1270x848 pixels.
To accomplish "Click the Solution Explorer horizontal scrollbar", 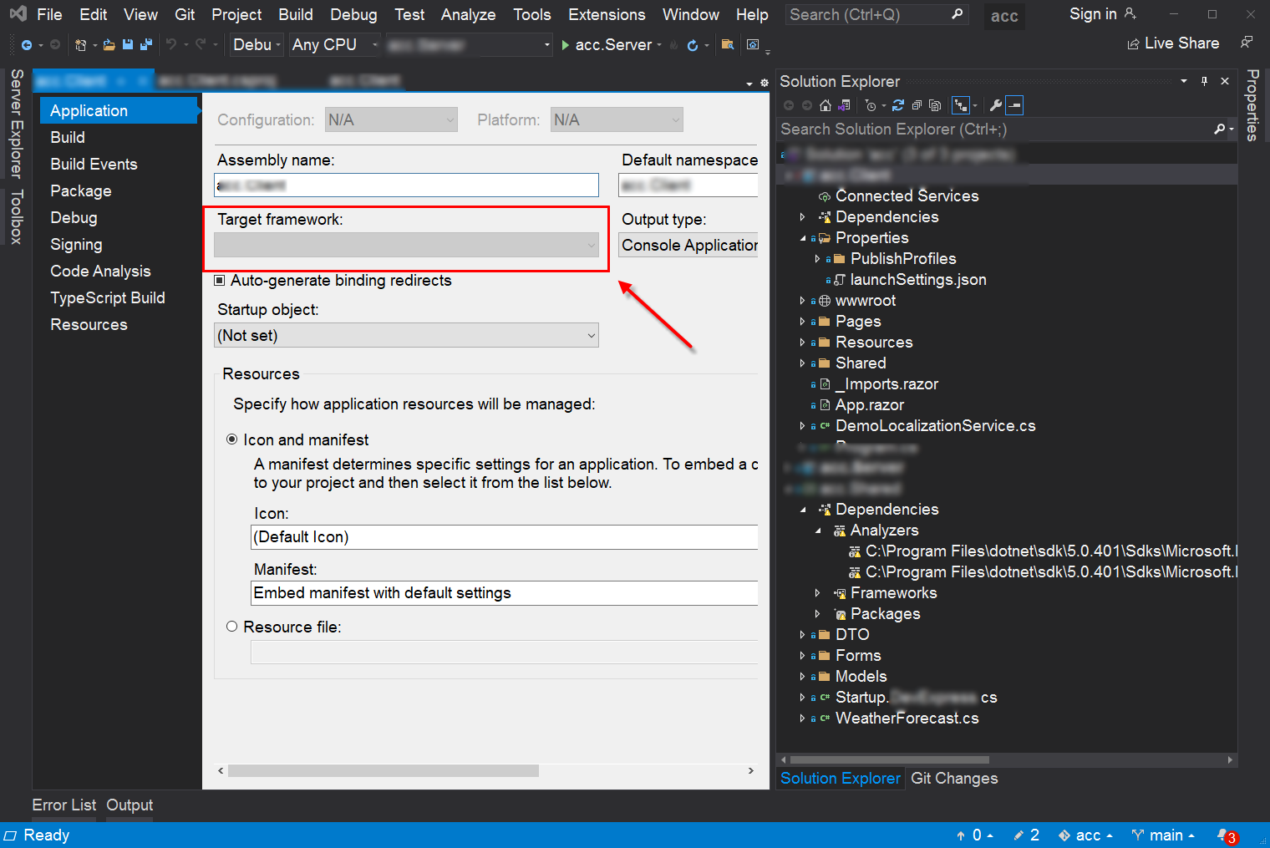I will [x=890, y=759].
